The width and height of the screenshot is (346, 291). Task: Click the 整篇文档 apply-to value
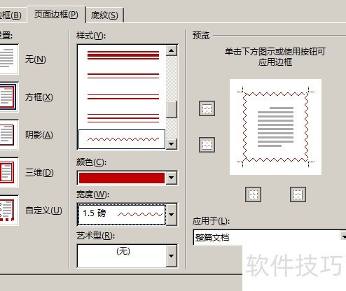pos(212,238)
